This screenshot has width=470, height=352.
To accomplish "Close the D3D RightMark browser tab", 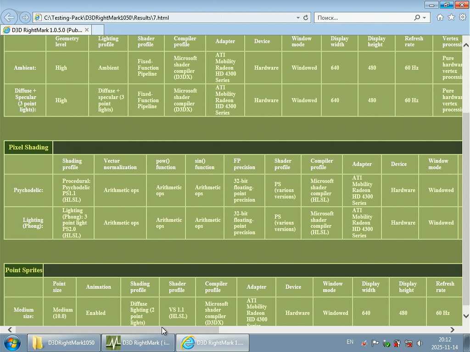I will tap(87, 30).
